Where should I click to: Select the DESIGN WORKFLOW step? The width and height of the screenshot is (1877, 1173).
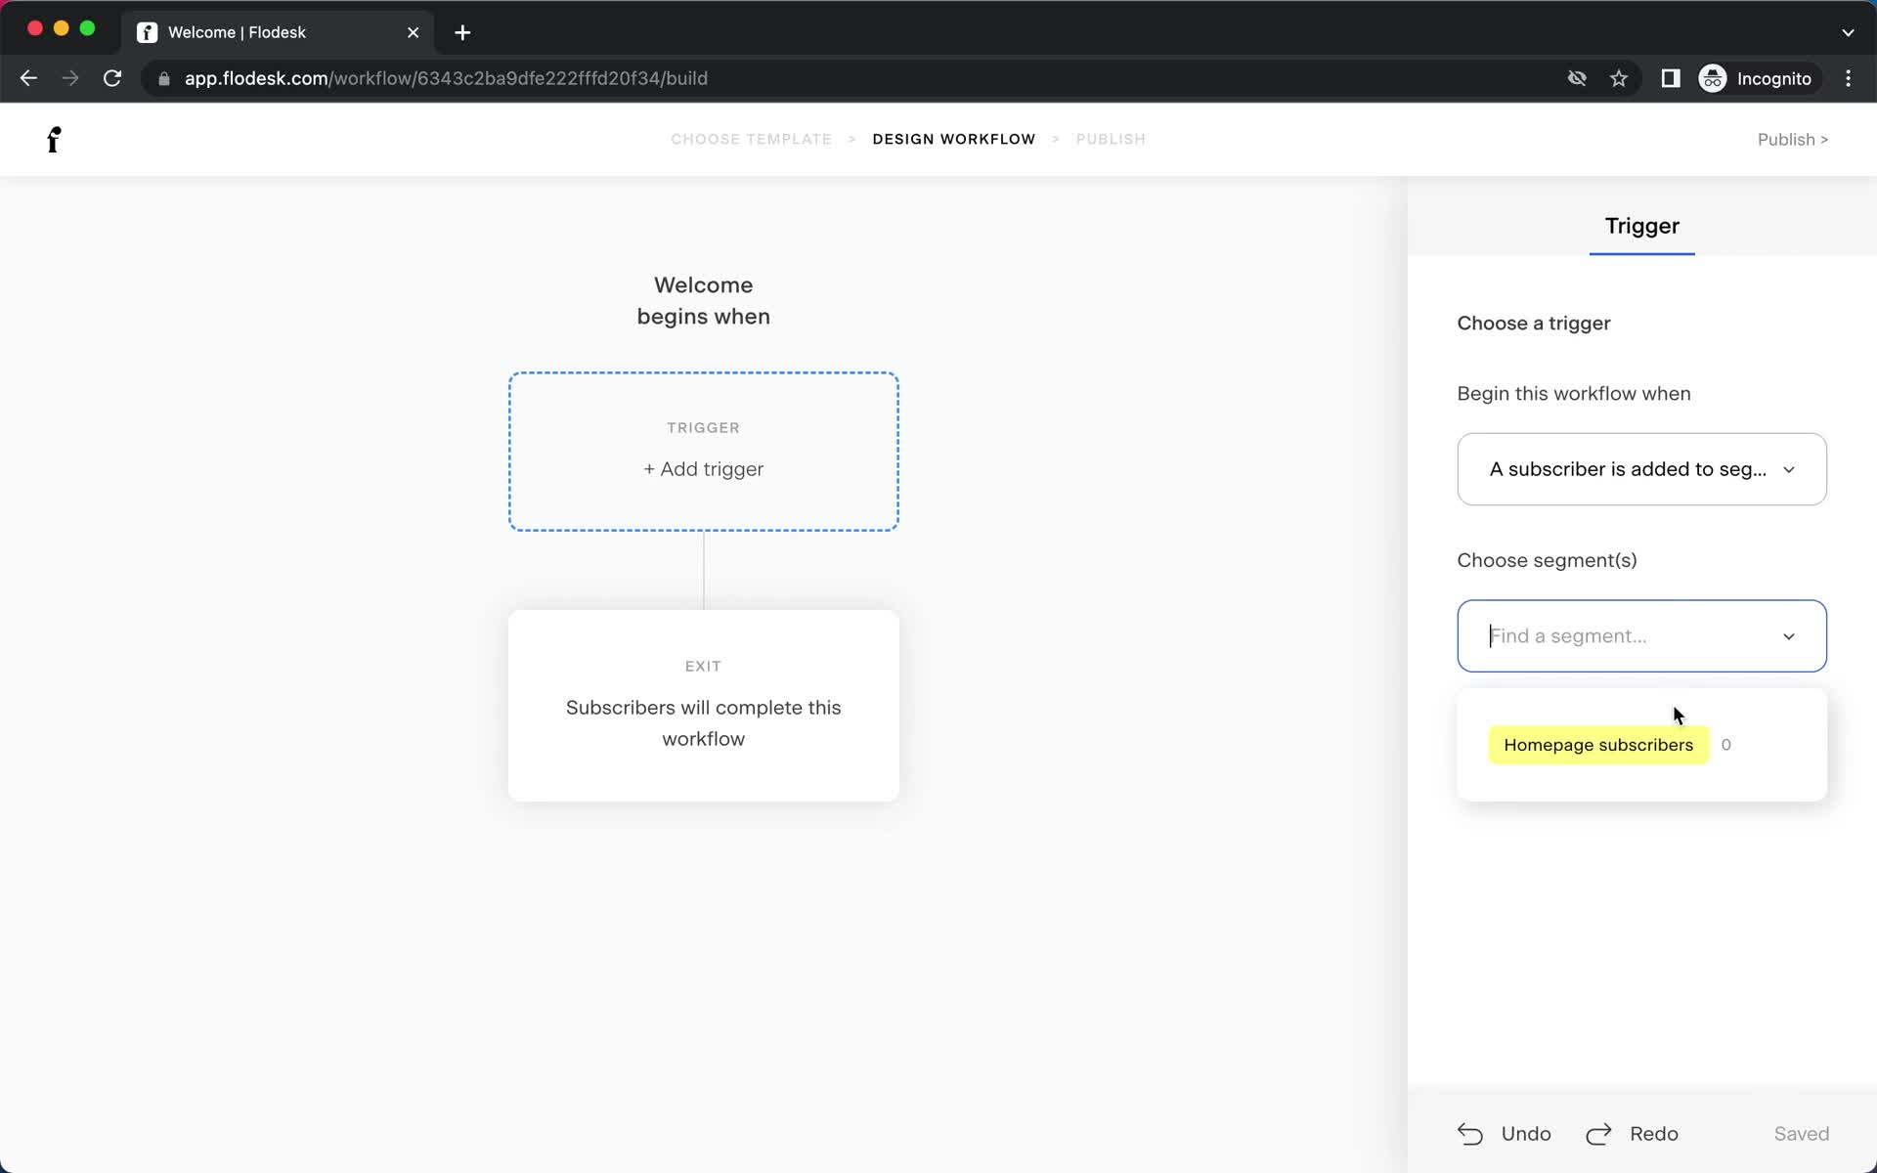[954, 139]
